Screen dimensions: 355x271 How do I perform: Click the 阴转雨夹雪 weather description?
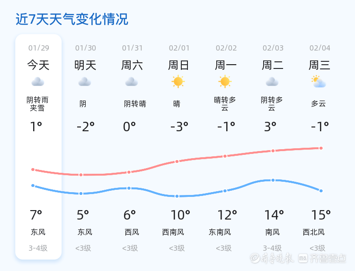(38, 104)
